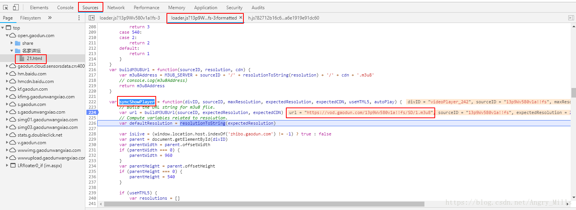Set a breakpoint on line number 209
576x210 pixels.
(x=92, y=32)
